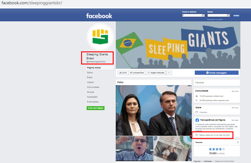Screen dimensions: 251x163
Task: Select Página inicial in the sidebar
Action: (100, 68)
